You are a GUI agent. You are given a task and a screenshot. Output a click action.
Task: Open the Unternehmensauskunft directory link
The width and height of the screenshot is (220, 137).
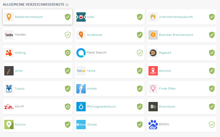(x=176, y=17)
